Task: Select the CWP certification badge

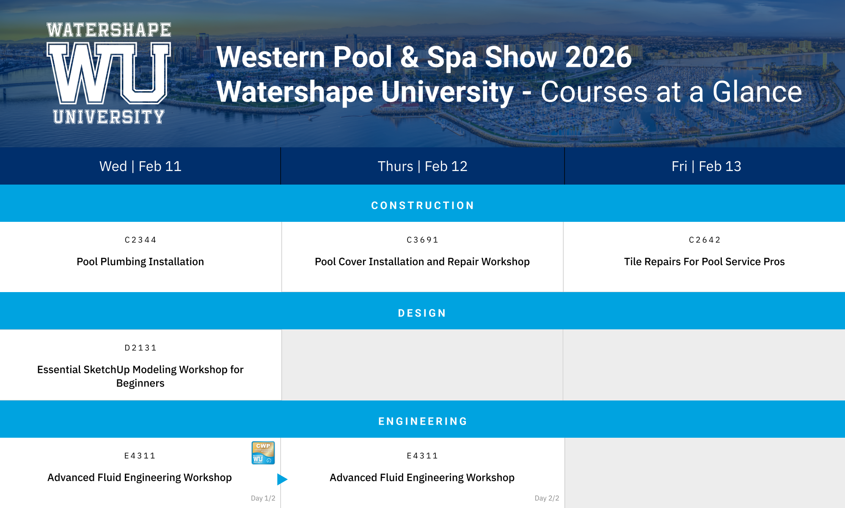Action: tap(263, 453)
